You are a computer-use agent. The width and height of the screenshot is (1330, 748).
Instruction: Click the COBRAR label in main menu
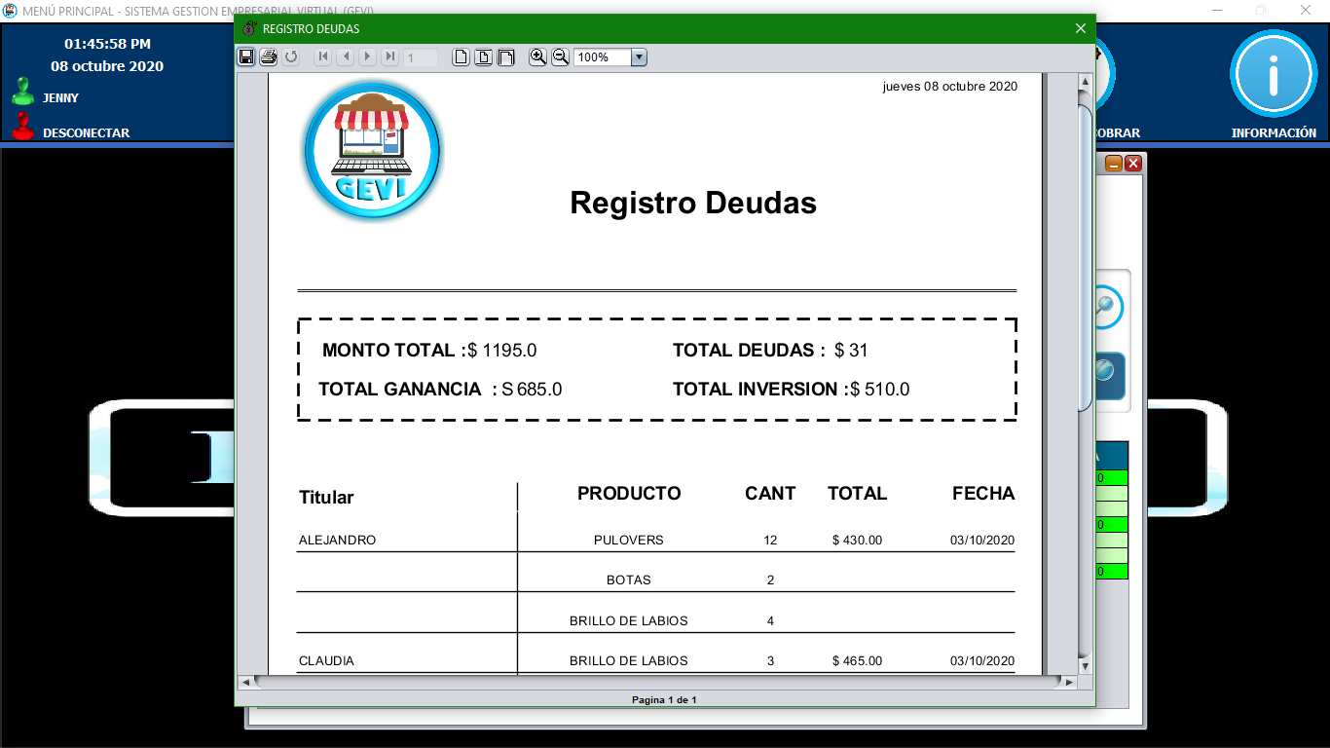[1118, 133]
